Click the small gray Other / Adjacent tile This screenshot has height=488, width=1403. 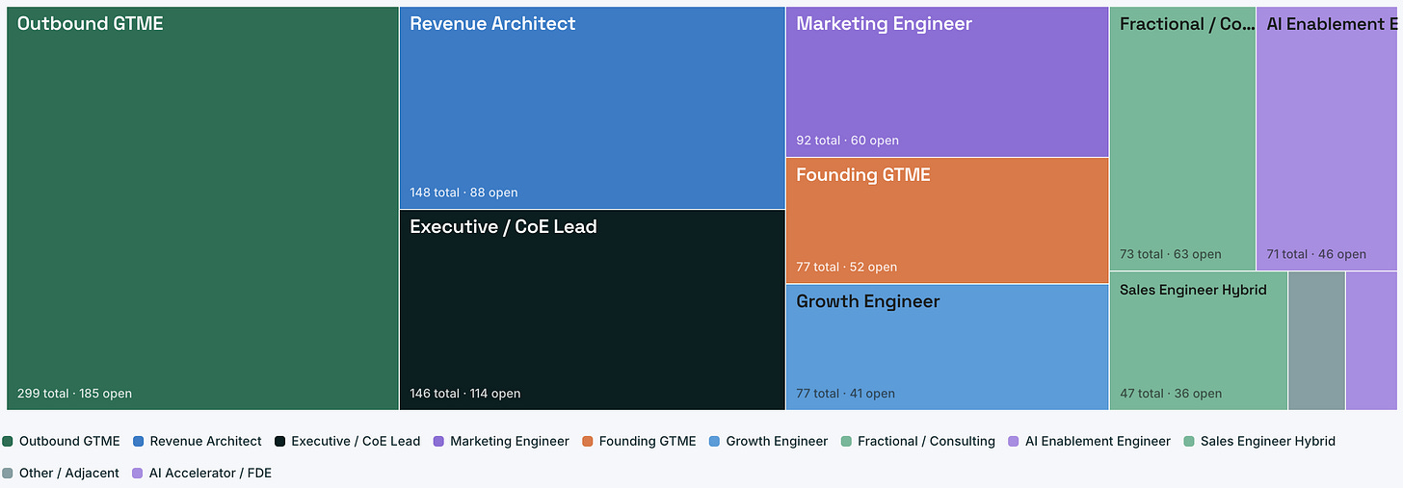[1316, 341]
